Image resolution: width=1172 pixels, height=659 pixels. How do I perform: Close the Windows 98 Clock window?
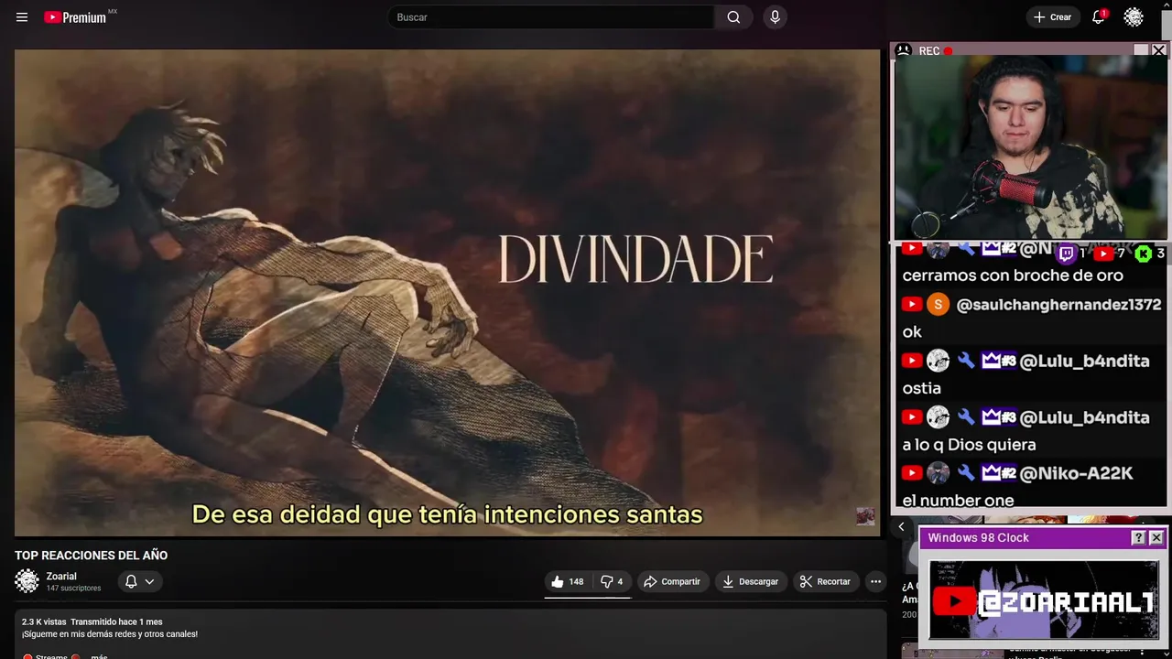1156,538
